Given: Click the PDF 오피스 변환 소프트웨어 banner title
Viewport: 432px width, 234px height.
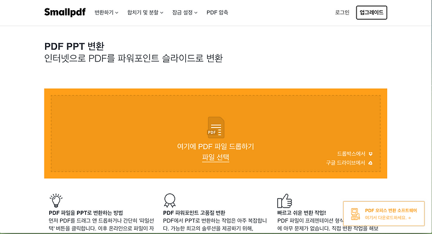Looking at the screenshot, I should pos(391,211).
